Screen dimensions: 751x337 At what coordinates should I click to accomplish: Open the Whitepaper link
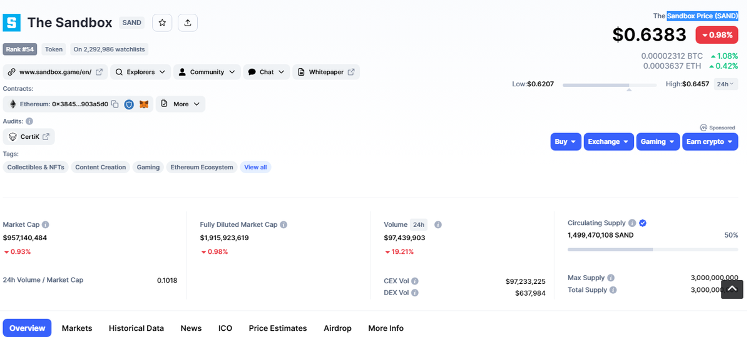point(326,72)
